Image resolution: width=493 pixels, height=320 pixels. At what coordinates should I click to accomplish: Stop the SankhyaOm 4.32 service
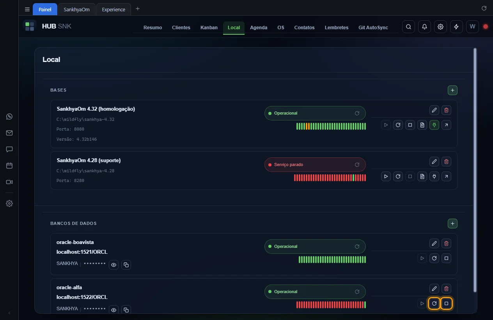pyautogui.click(x=410, y=125)
